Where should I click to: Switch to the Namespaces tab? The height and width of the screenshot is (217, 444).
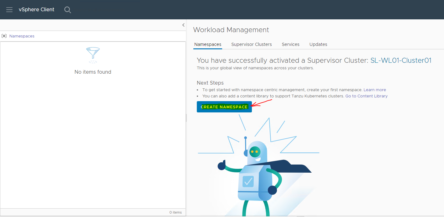coord(208,44)
